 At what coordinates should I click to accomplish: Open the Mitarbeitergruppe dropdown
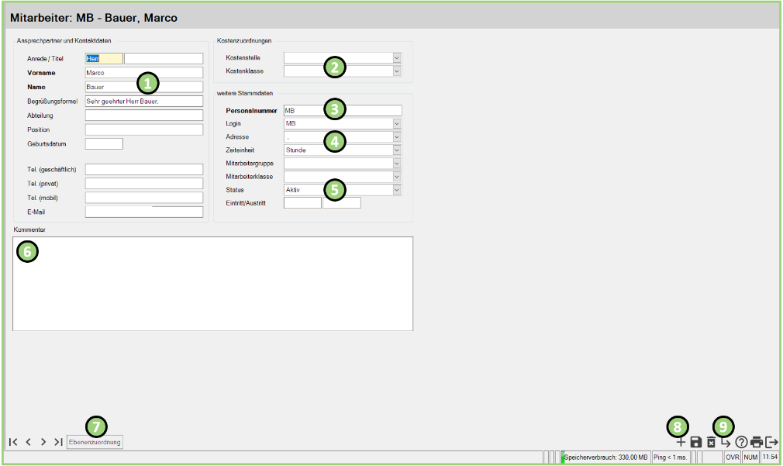[397, 164]
